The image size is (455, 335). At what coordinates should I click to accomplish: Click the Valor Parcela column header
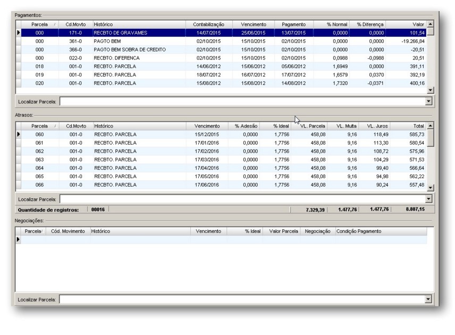click(x=282, y=231)
